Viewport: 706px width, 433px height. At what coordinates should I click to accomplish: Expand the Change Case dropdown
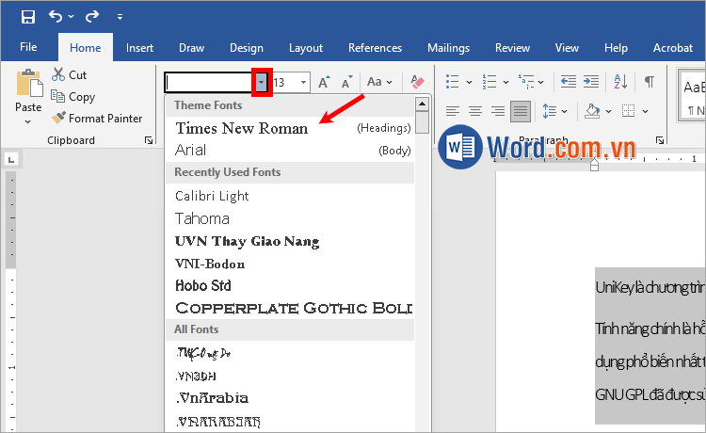pyautogui.click(x=388, y=83)
